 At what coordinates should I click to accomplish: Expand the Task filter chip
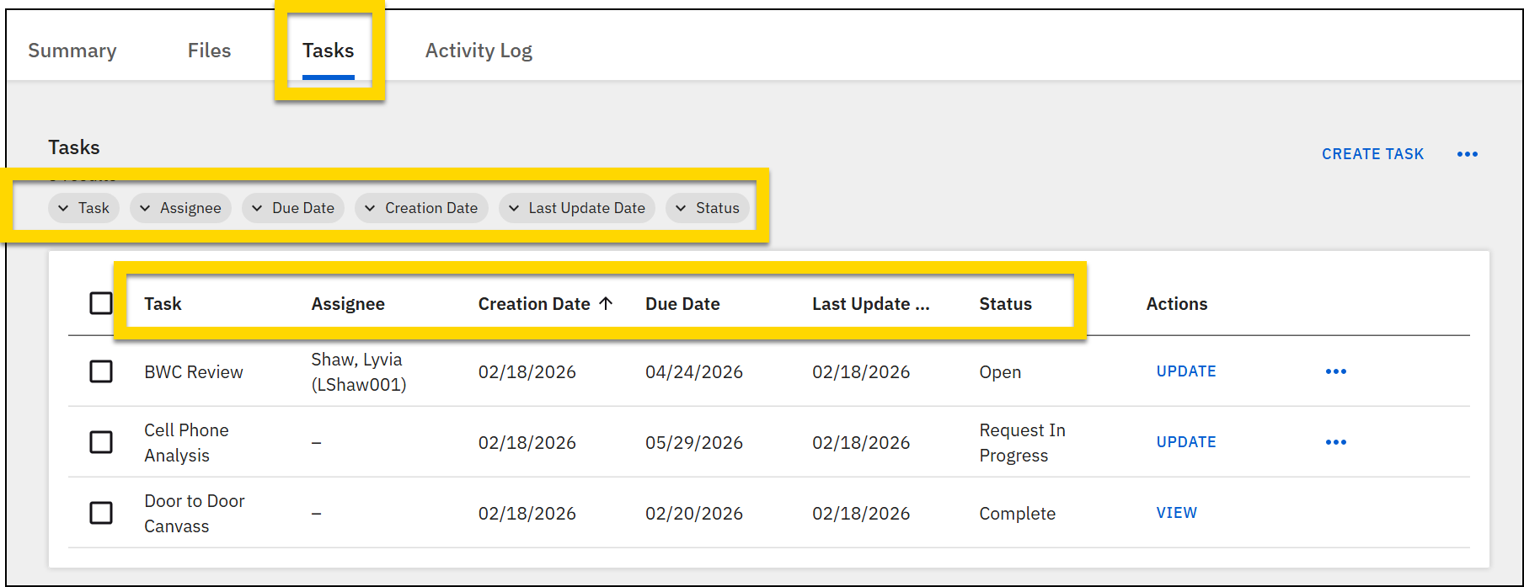point(84,208)
